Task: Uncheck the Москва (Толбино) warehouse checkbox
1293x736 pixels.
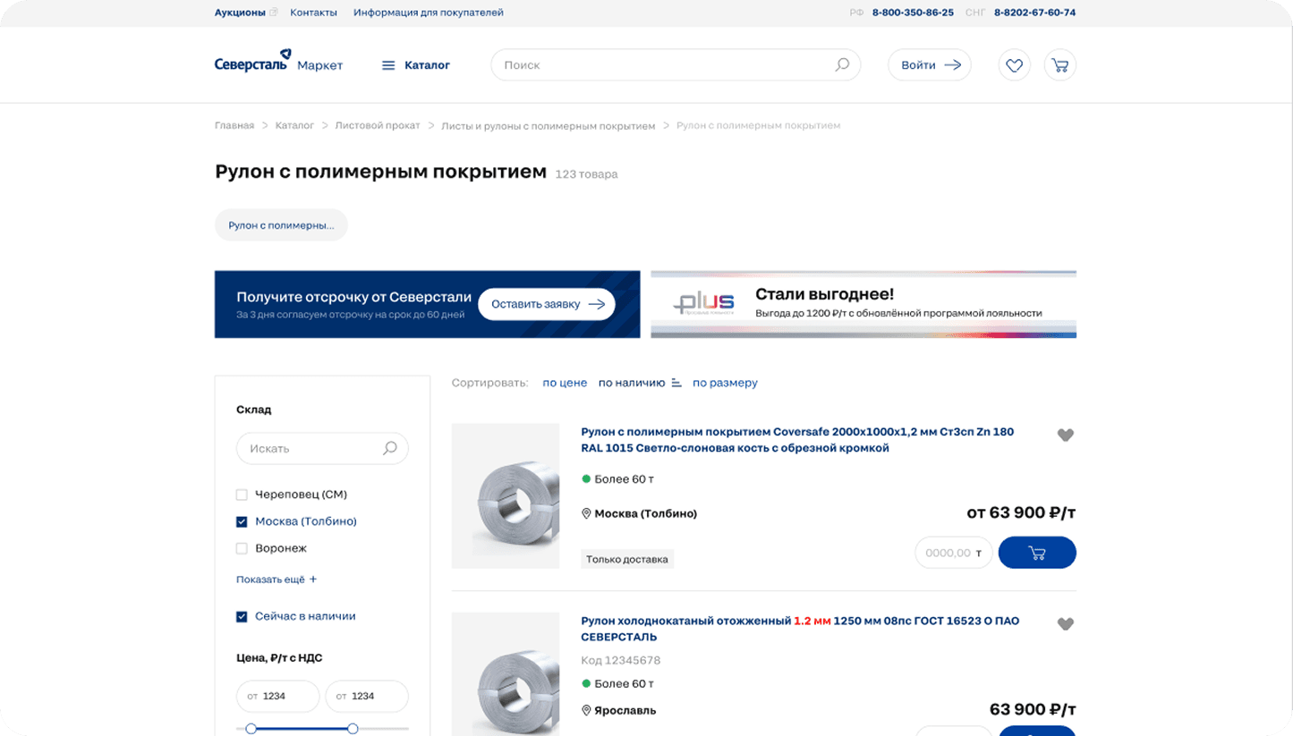Action: click(242, 521)
